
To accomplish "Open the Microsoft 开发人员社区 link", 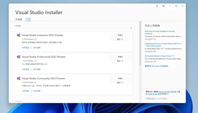I will pyautogui.click(x=167, y=92).
